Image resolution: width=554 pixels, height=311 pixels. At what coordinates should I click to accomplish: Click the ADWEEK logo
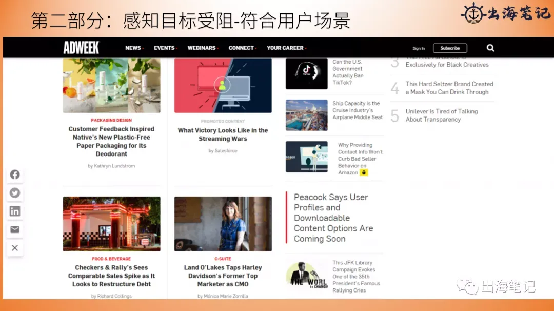click(x=81, y=48)
